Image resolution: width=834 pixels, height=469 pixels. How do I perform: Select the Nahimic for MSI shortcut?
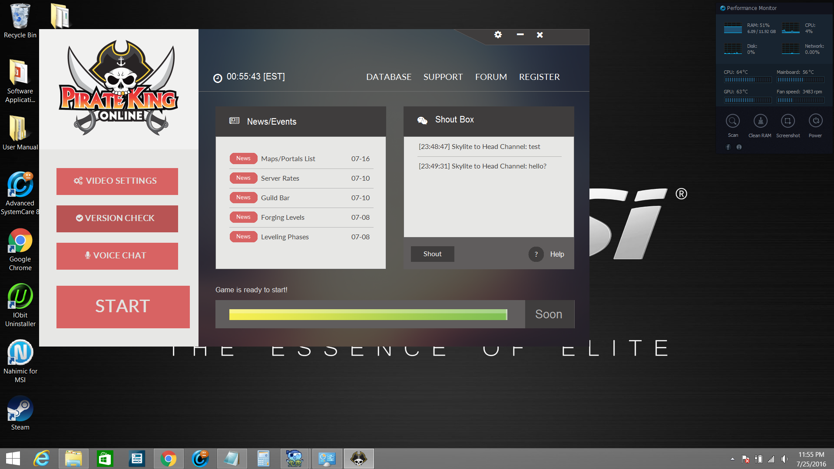tap(20, 361)
